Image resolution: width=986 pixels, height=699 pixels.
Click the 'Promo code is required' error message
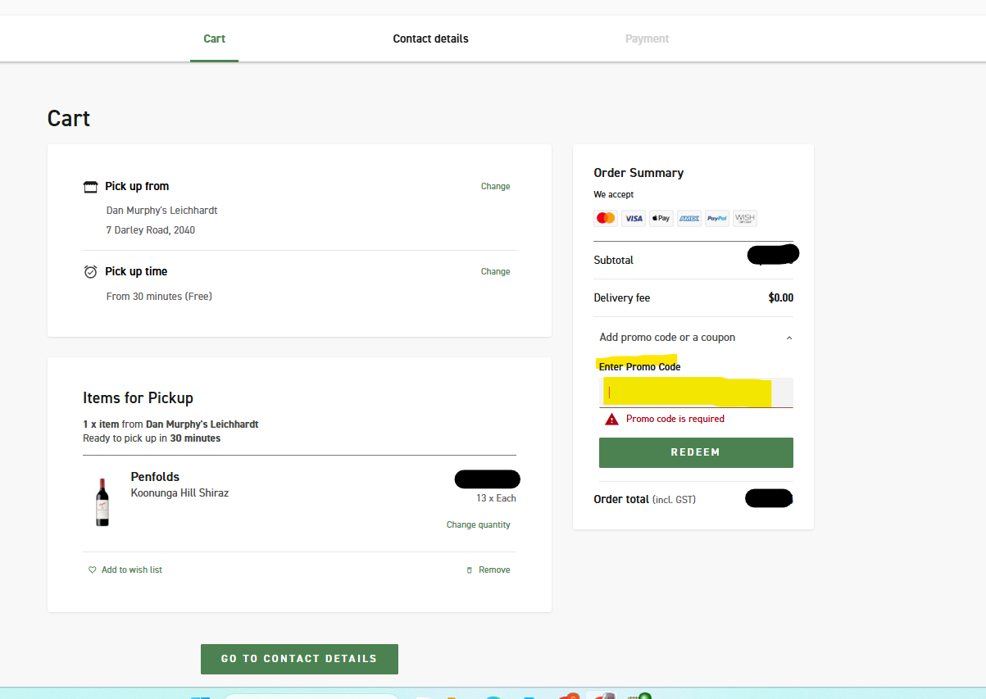(x=675, y=419)
